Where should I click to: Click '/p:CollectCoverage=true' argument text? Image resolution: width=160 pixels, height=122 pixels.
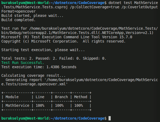pos(95,7)
